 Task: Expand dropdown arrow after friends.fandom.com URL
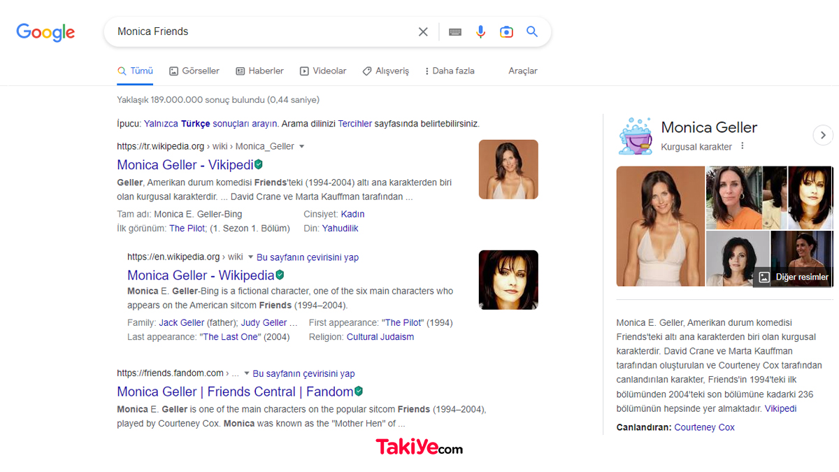click(x=246, y=373)
